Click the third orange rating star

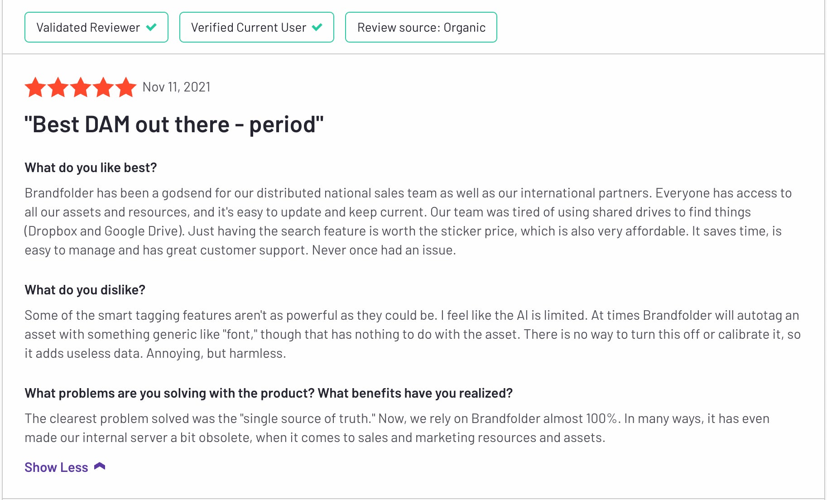(x=81, y=87)
